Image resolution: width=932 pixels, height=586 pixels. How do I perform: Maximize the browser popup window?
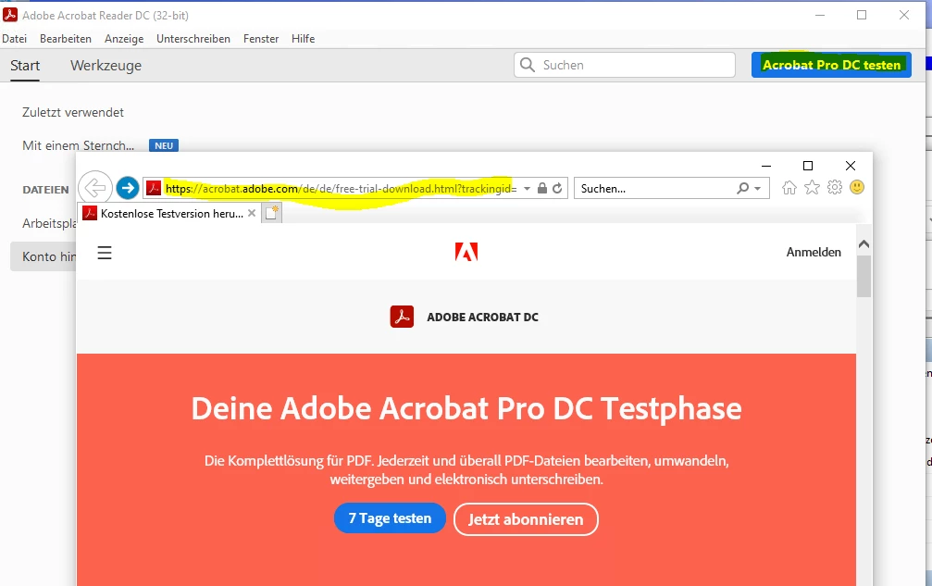(808, 166)
